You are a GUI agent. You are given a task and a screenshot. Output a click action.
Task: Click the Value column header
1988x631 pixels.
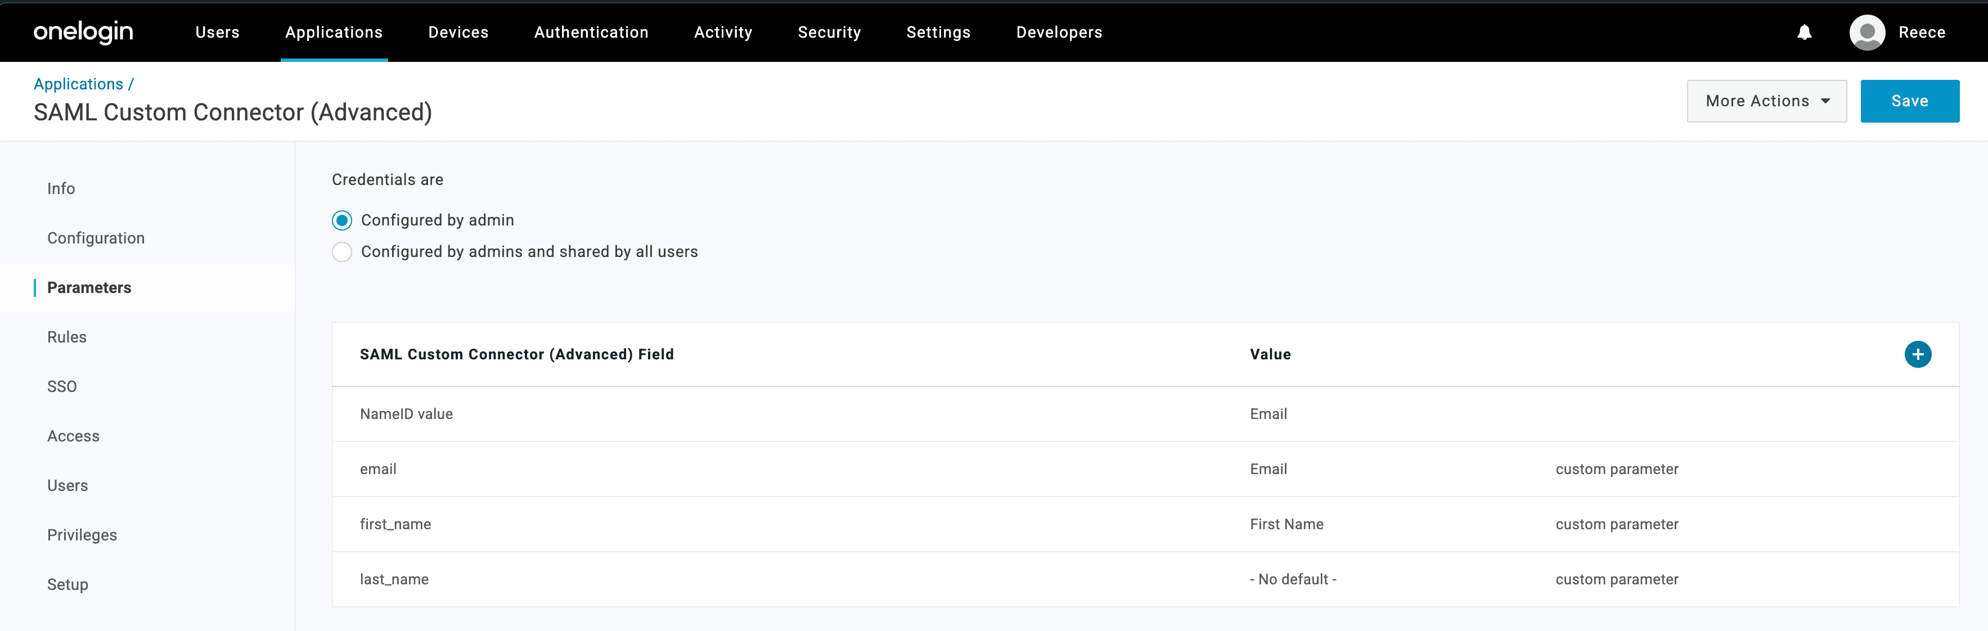pos(1270,354)
